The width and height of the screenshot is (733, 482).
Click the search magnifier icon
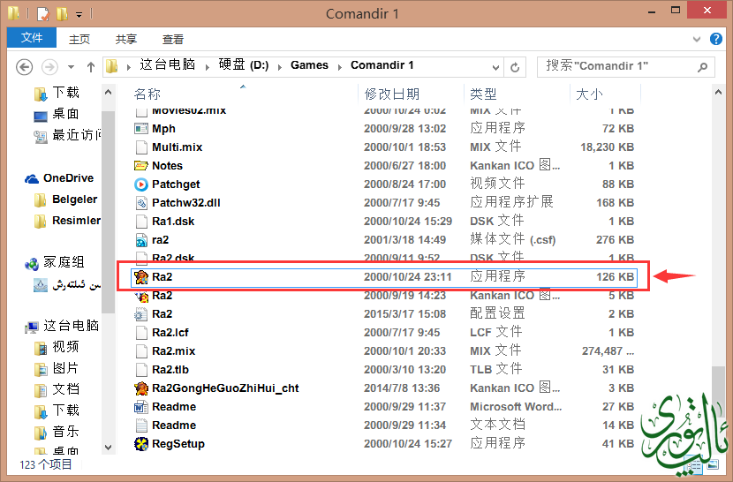[x=702, y=67]
